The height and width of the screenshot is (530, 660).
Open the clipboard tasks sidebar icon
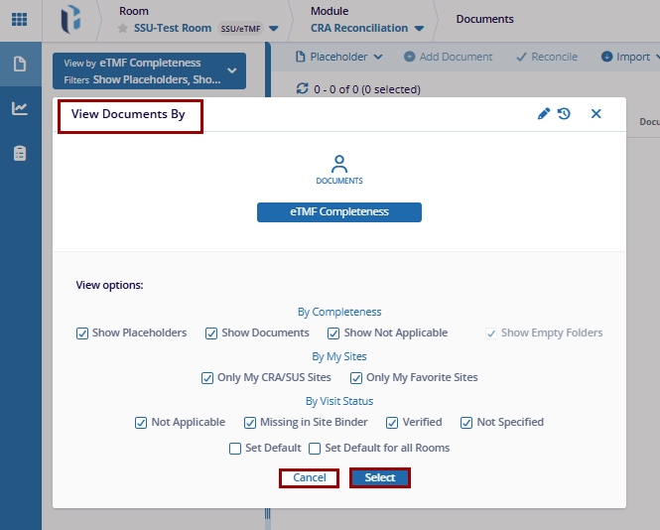coord(20,153)
